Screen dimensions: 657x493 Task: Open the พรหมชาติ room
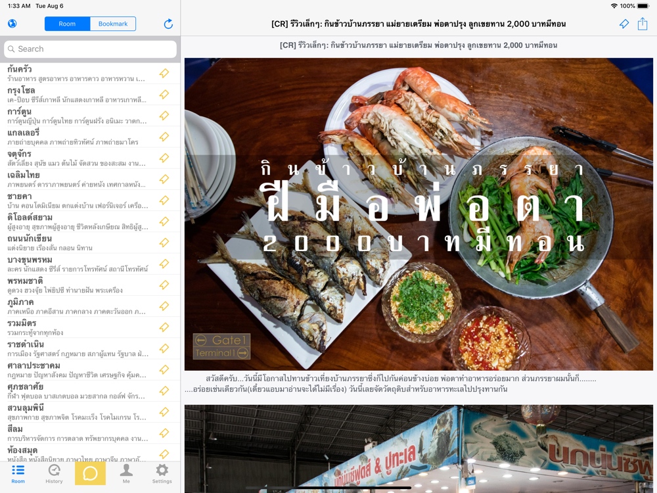click(90, 285)
